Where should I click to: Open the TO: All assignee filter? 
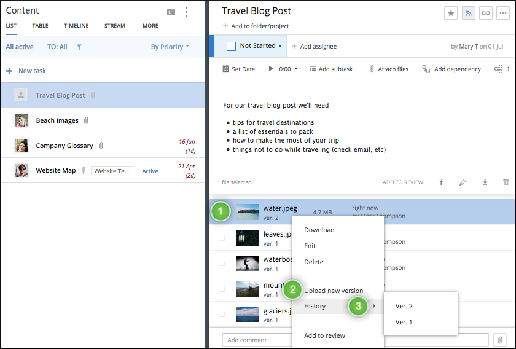[57, 47]
